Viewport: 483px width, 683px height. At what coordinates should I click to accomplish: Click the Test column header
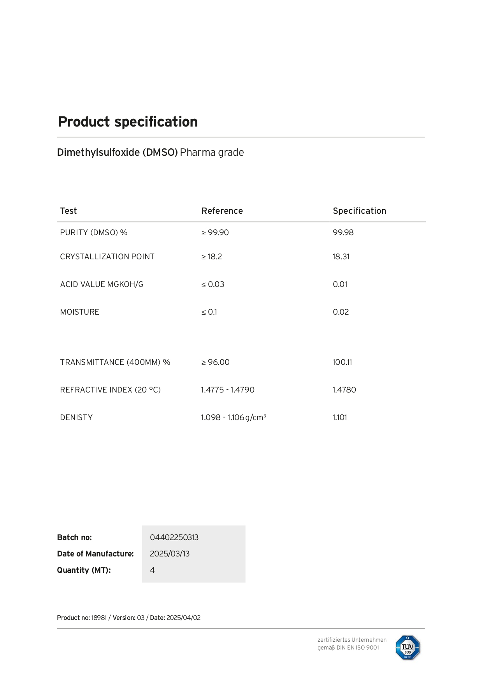(68, 211)
